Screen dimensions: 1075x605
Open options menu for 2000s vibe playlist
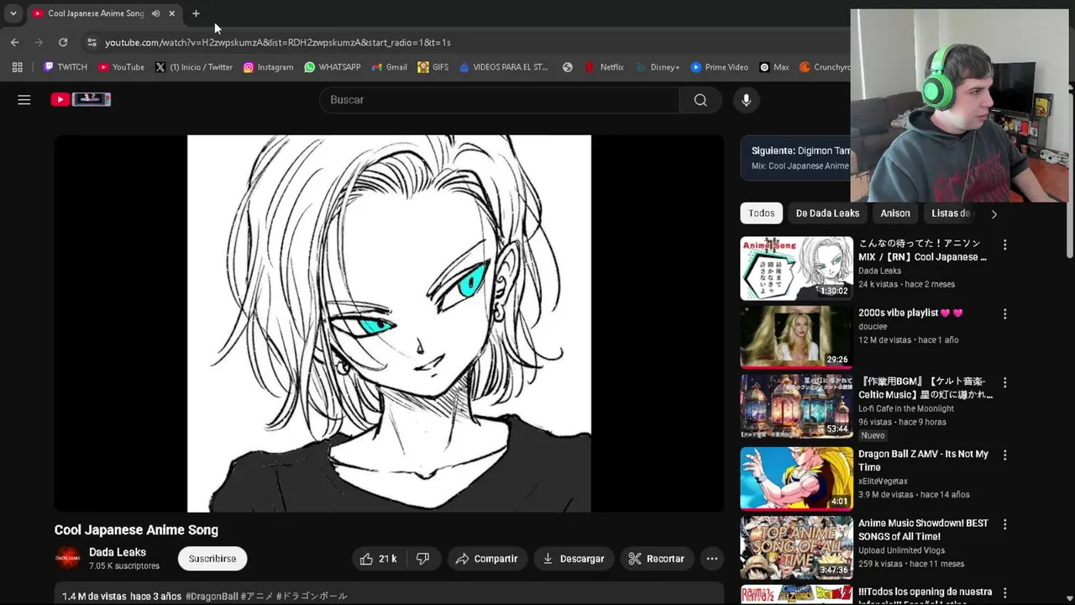1004,314
